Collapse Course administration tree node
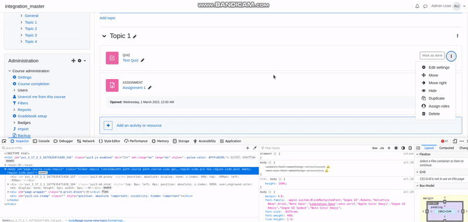This screenshot has width=468, height=222. (x=9, y=71)
